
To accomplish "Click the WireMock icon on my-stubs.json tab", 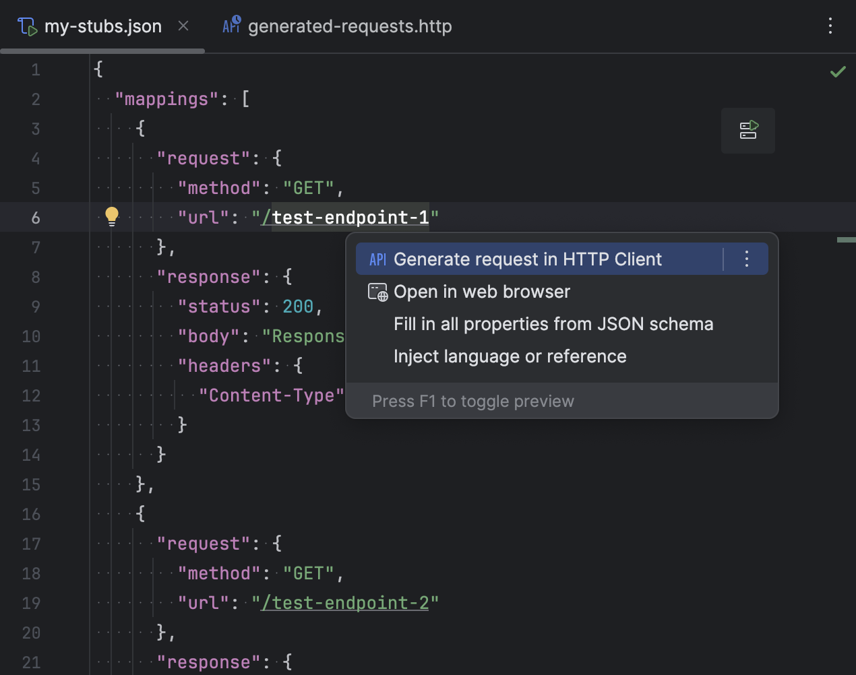I will point(27,25).
